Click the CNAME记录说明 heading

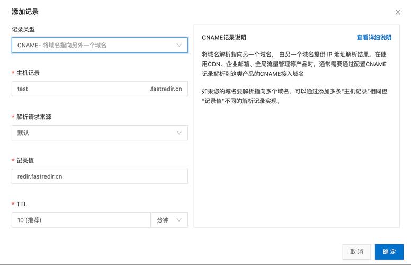(224, 38)
